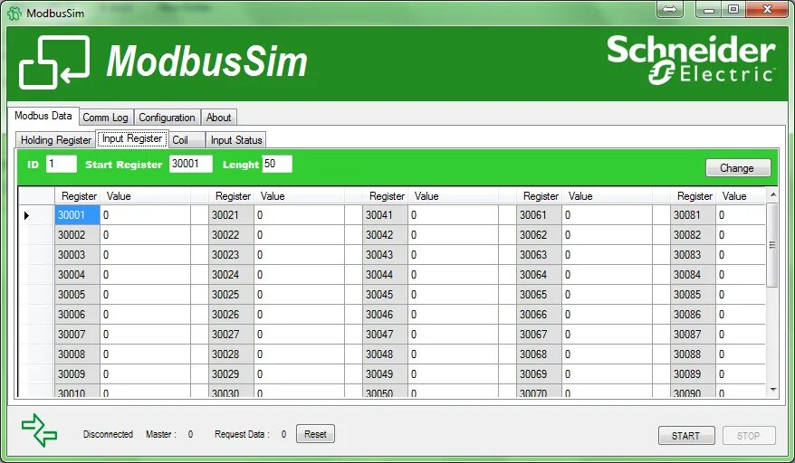Select register cell 30024
The width and height of the screenshot is (795, 463).
tap(231, 275)
